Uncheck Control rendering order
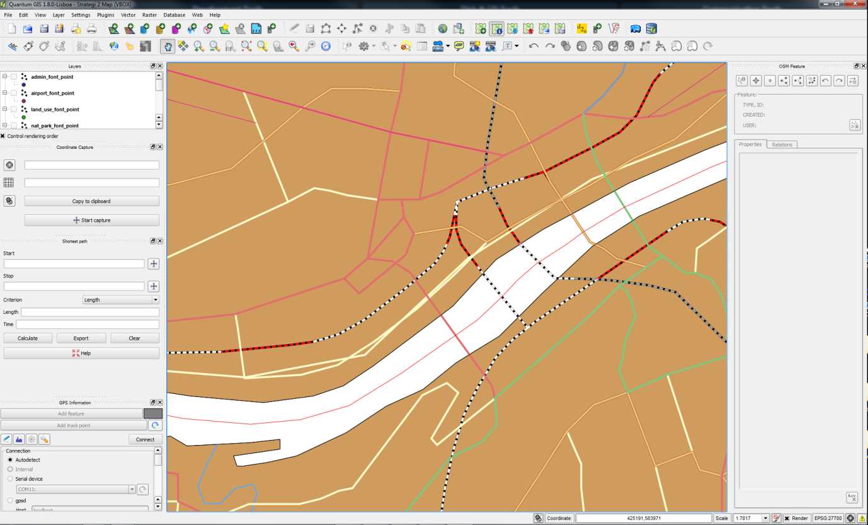This screenshot has height=525, width=868. pos(3,136)
